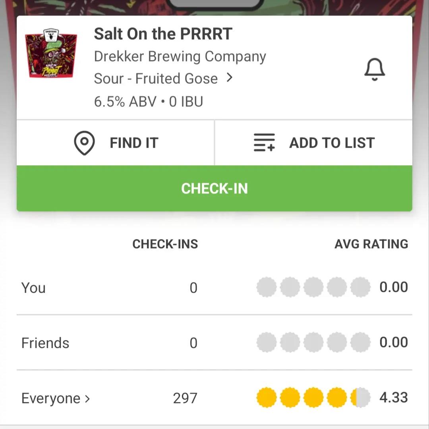Click the chevron after Sour - Fruited Gose
This screenshot has height=429, width=429.
pos(229,78)
